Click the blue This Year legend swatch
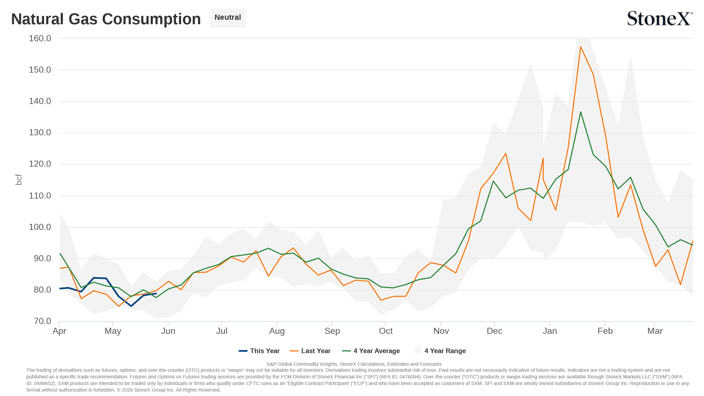The width and height of the screenshot is (704, 396). click(x=243, y=351)
